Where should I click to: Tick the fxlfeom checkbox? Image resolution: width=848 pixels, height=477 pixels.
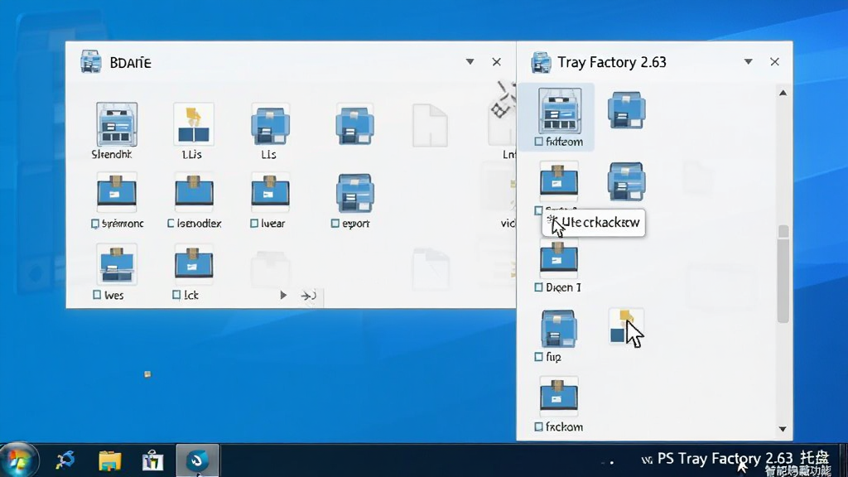pyautogui.click(x=538, y=142)
